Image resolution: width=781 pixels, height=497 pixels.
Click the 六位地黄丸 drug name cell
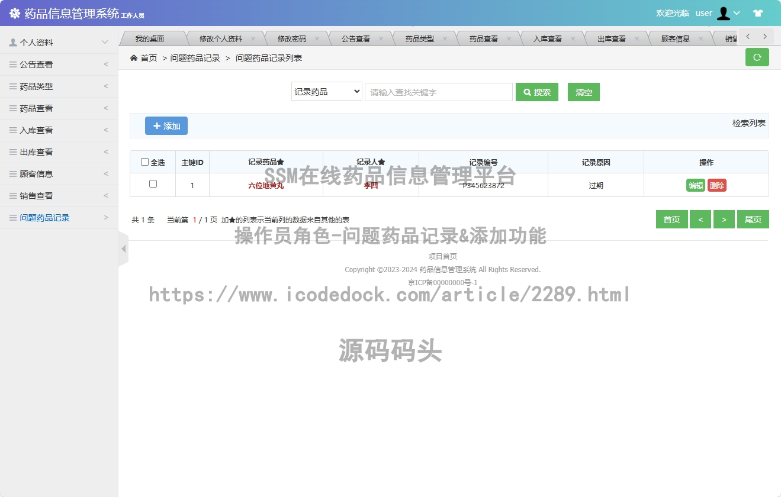click(266, 185)
